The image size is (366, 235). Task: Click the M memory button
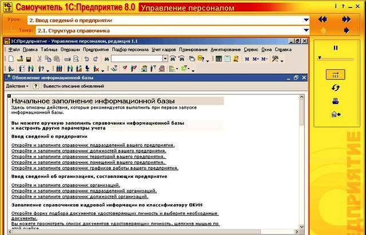247,59
